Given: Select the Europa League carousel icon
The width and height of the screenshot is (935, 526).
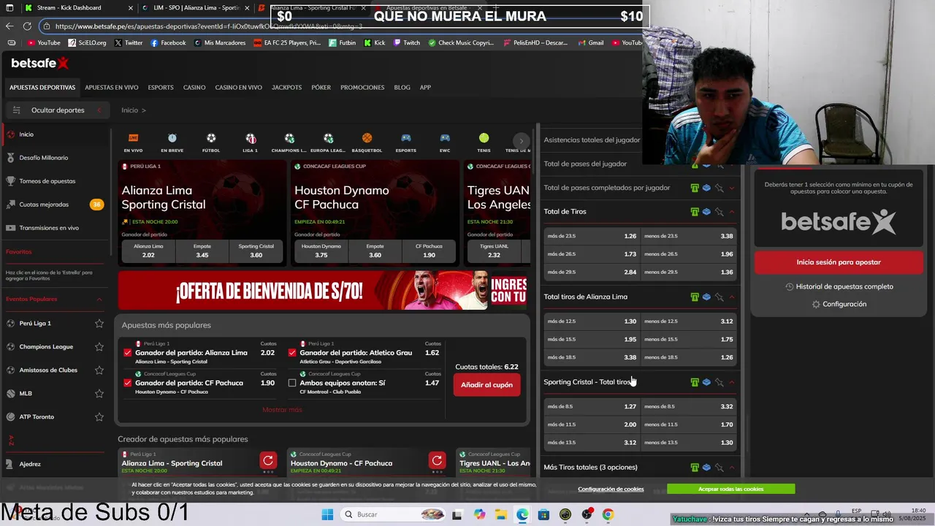Looking at the screenshot, I should click(328, 138).
